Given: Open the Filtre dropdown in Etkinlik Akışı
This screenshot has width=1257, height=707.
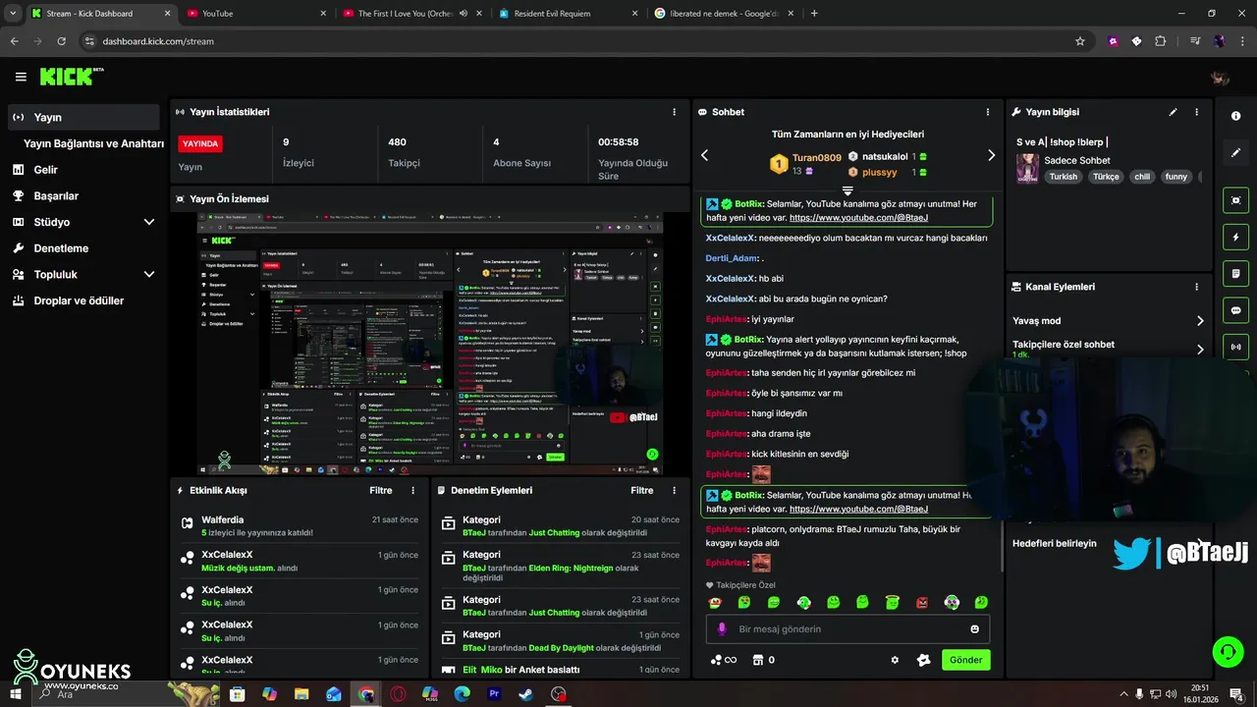Looking at the screenshot, I should tap(381, 490).
